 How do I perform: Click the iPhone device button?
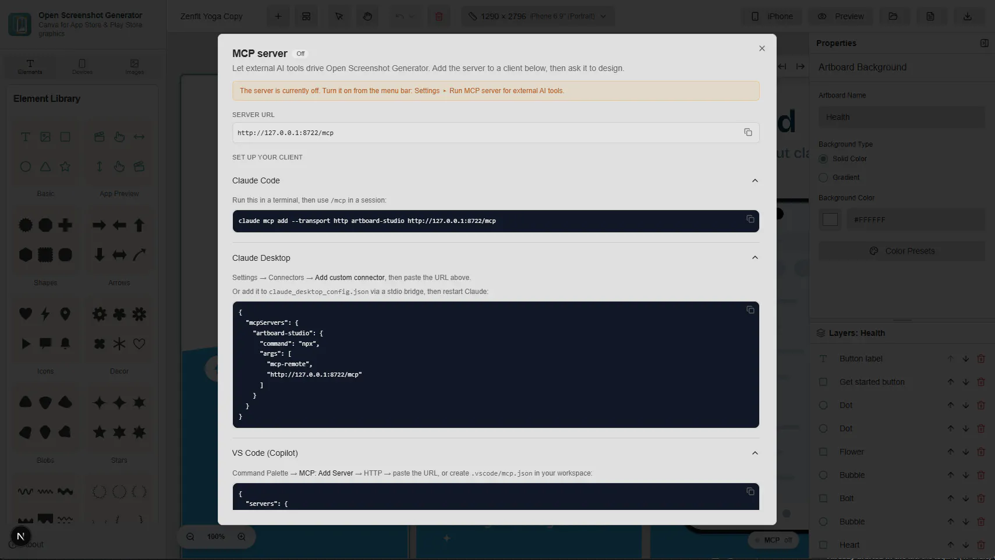[772, 16]
